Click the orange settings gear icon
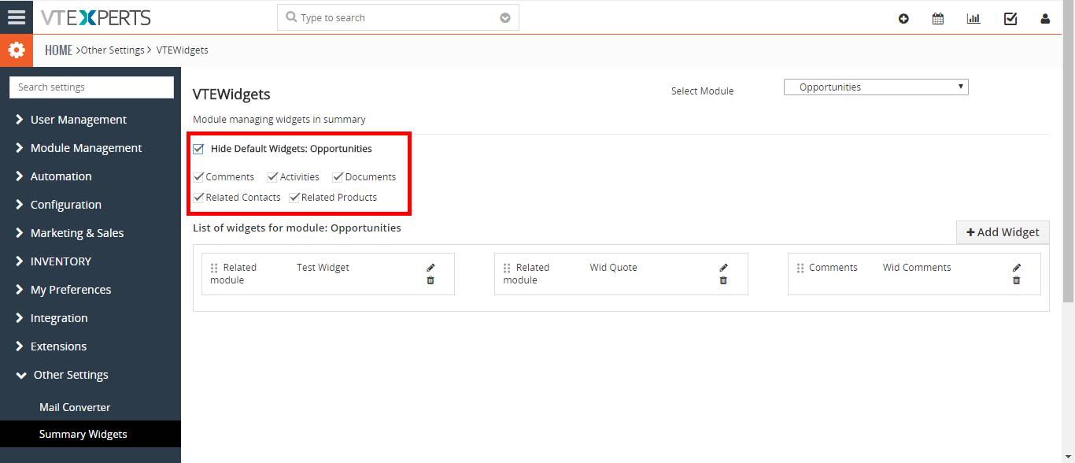Screen dimensions: 1075x463 (x=17, y=50)
